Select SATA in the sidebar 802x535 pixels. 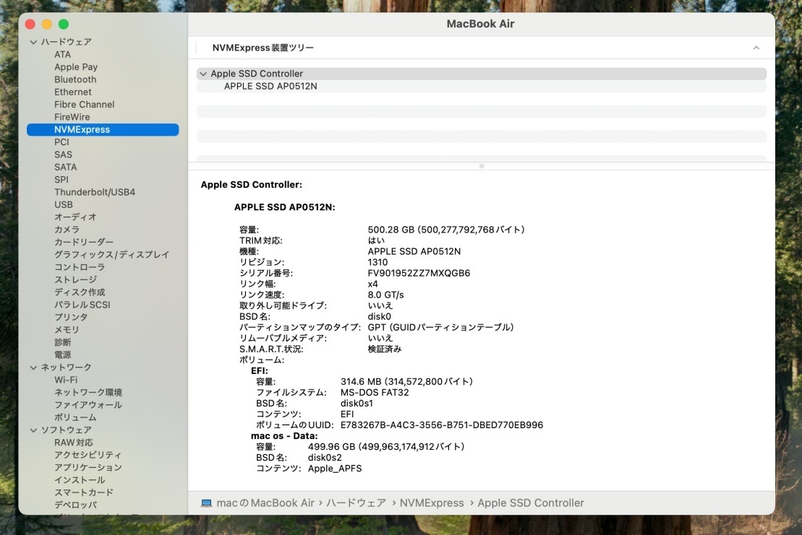[x=66, y=167]
